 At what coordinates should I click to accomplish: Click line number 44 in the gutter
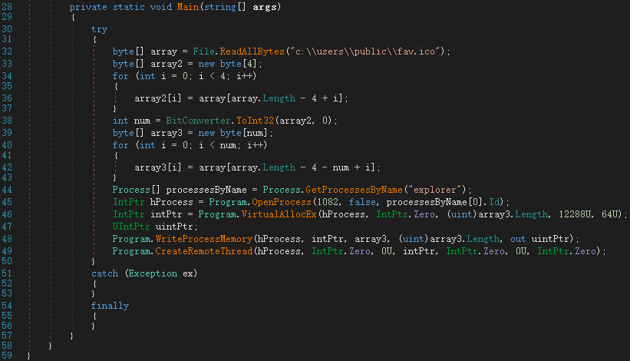[x=7, y=190]
